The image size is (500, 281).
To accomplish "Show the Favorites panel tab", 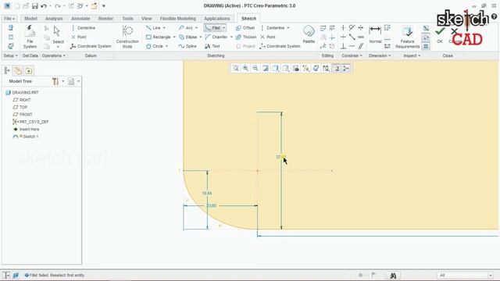I will [29, 71].
